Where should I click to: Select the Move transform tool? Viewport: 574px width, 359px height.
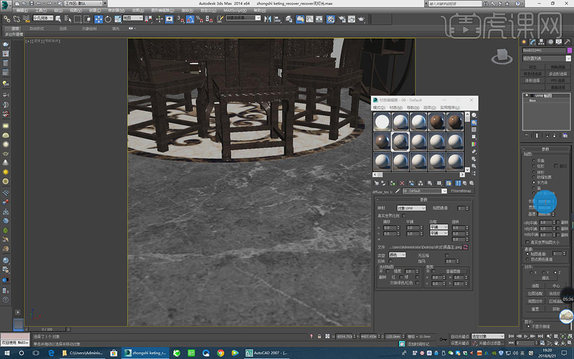(x=99, y=19)
